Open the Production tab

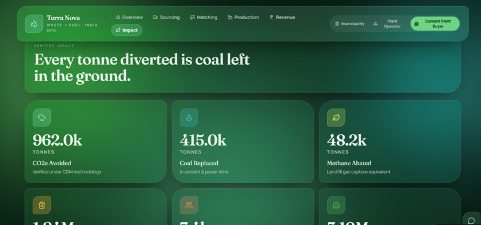click(243, 17)
